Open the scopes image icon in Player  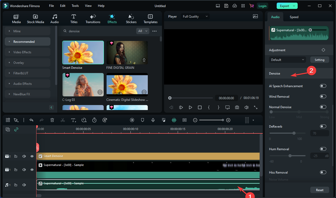pyautogui.click(x=255, y=16)
